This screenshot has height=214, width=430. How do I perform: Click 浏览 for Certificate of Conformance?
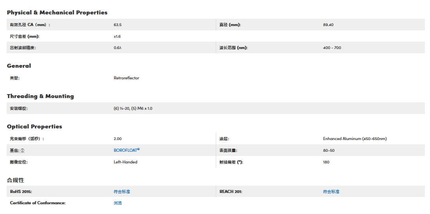pos(118,203)
